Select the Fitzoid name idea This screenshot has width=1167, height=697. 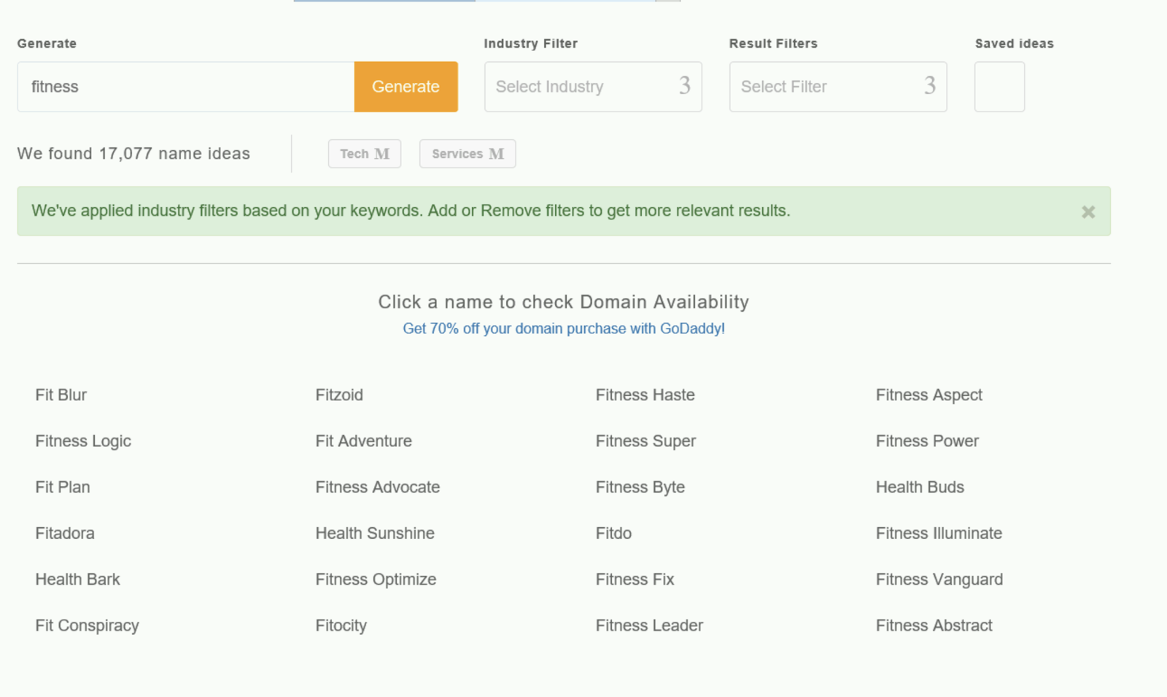(x=339, y=395)
